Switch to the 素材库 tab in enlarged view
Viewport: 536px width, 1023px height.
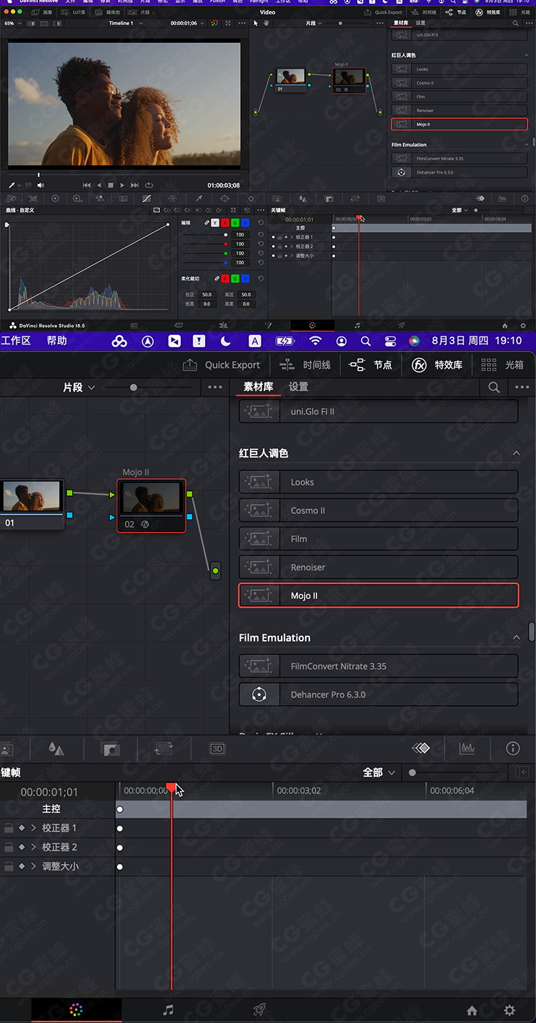(x=259, y=387)
